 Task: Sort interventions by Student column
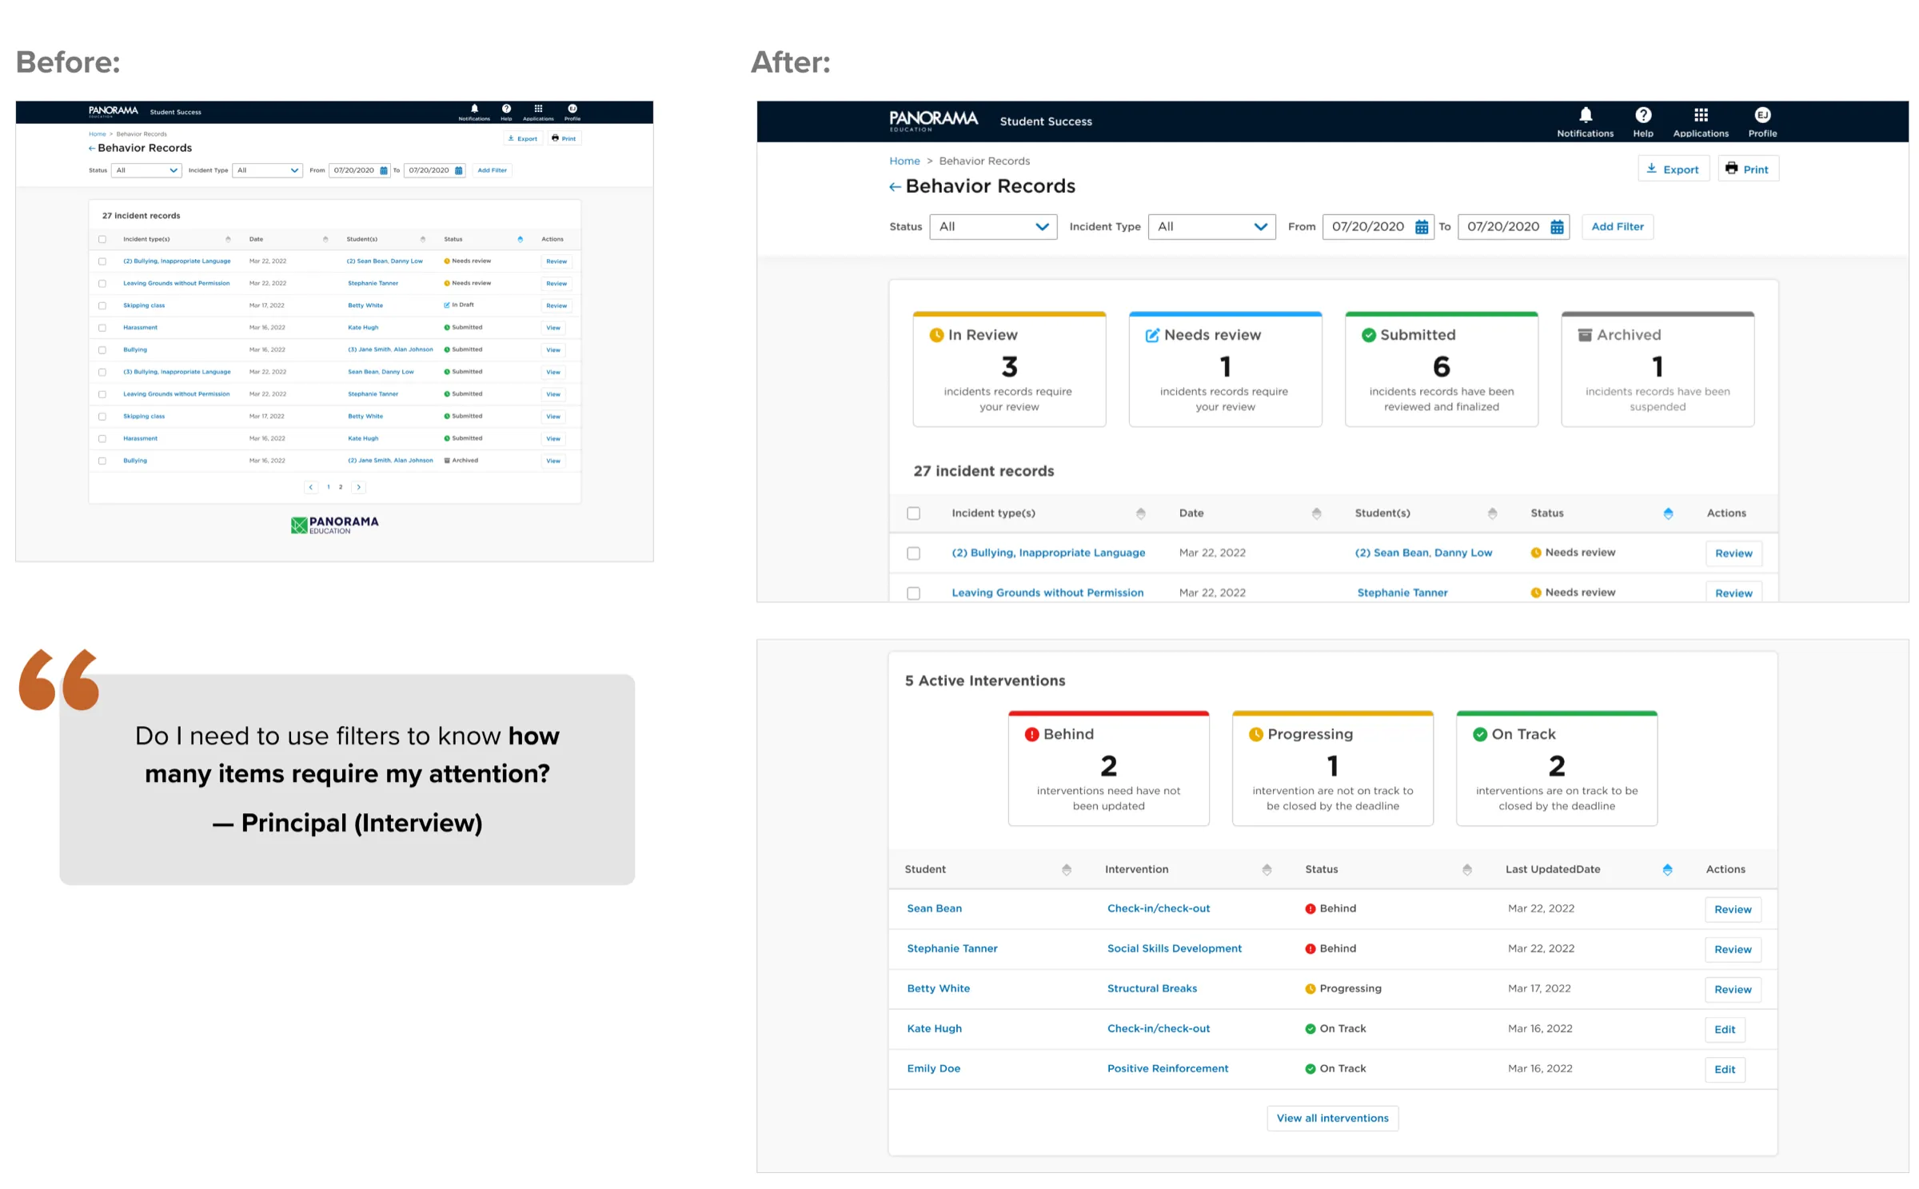click(x=1067, y=870)
